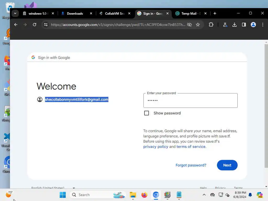Open the colorful app icon beside Chromium in taskbar
Screen dimensions: 268x201
click(167, 195)
